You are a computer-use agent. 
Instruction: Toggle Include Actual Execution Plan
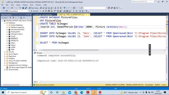tap(55, 11)
